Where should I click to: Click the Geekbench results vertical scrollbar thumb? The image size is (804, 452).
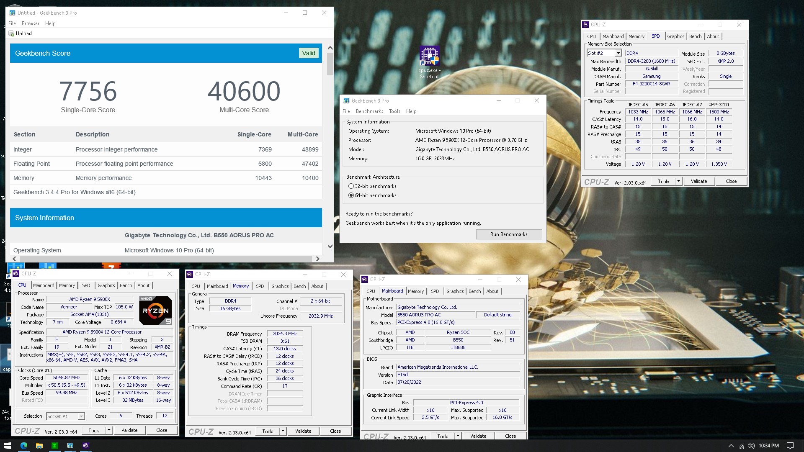click(x=330, y=64)
